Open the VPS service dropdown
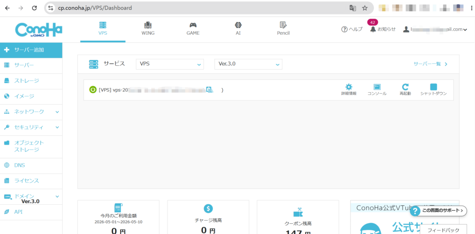 click(170, 64)
